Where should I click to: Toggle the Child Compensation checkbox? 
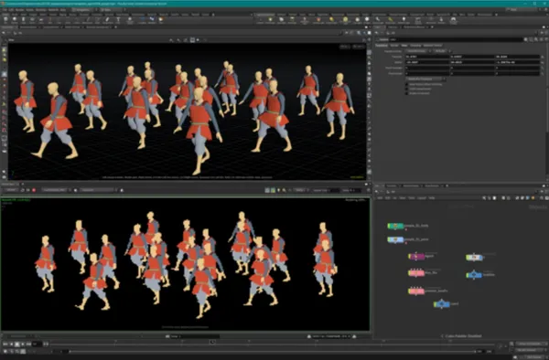click(x=407, y=89)
